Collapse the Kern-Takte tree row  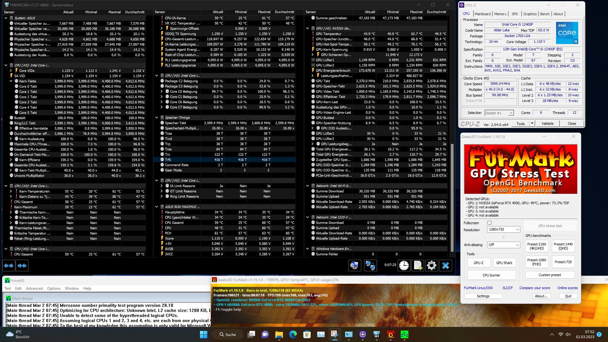coord(11,81)
